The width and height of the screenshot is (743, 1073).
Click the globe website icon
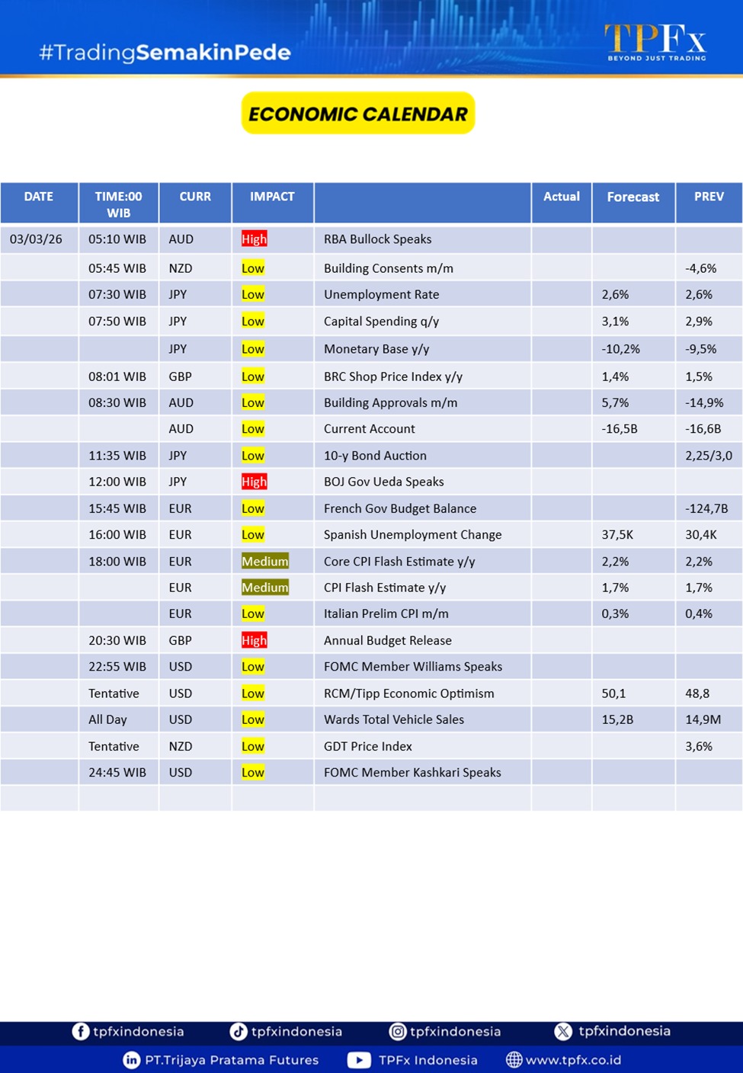click(514, 1060)
